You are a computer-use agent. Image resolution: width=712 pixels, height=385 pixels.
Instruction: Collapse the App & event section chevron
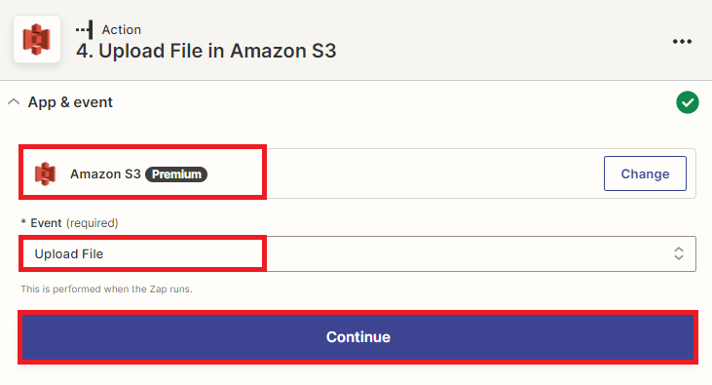click(14, 101)
